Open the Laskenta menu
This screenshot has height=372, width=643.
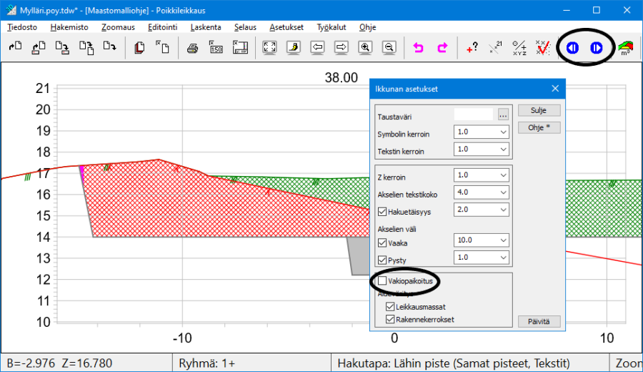tap(204, 27)
